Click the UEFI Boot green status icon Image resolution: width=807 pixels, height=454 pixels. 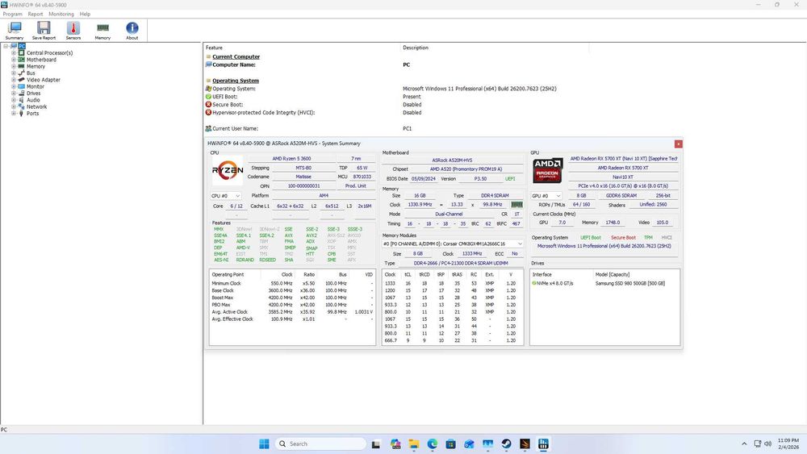point(208,96)
